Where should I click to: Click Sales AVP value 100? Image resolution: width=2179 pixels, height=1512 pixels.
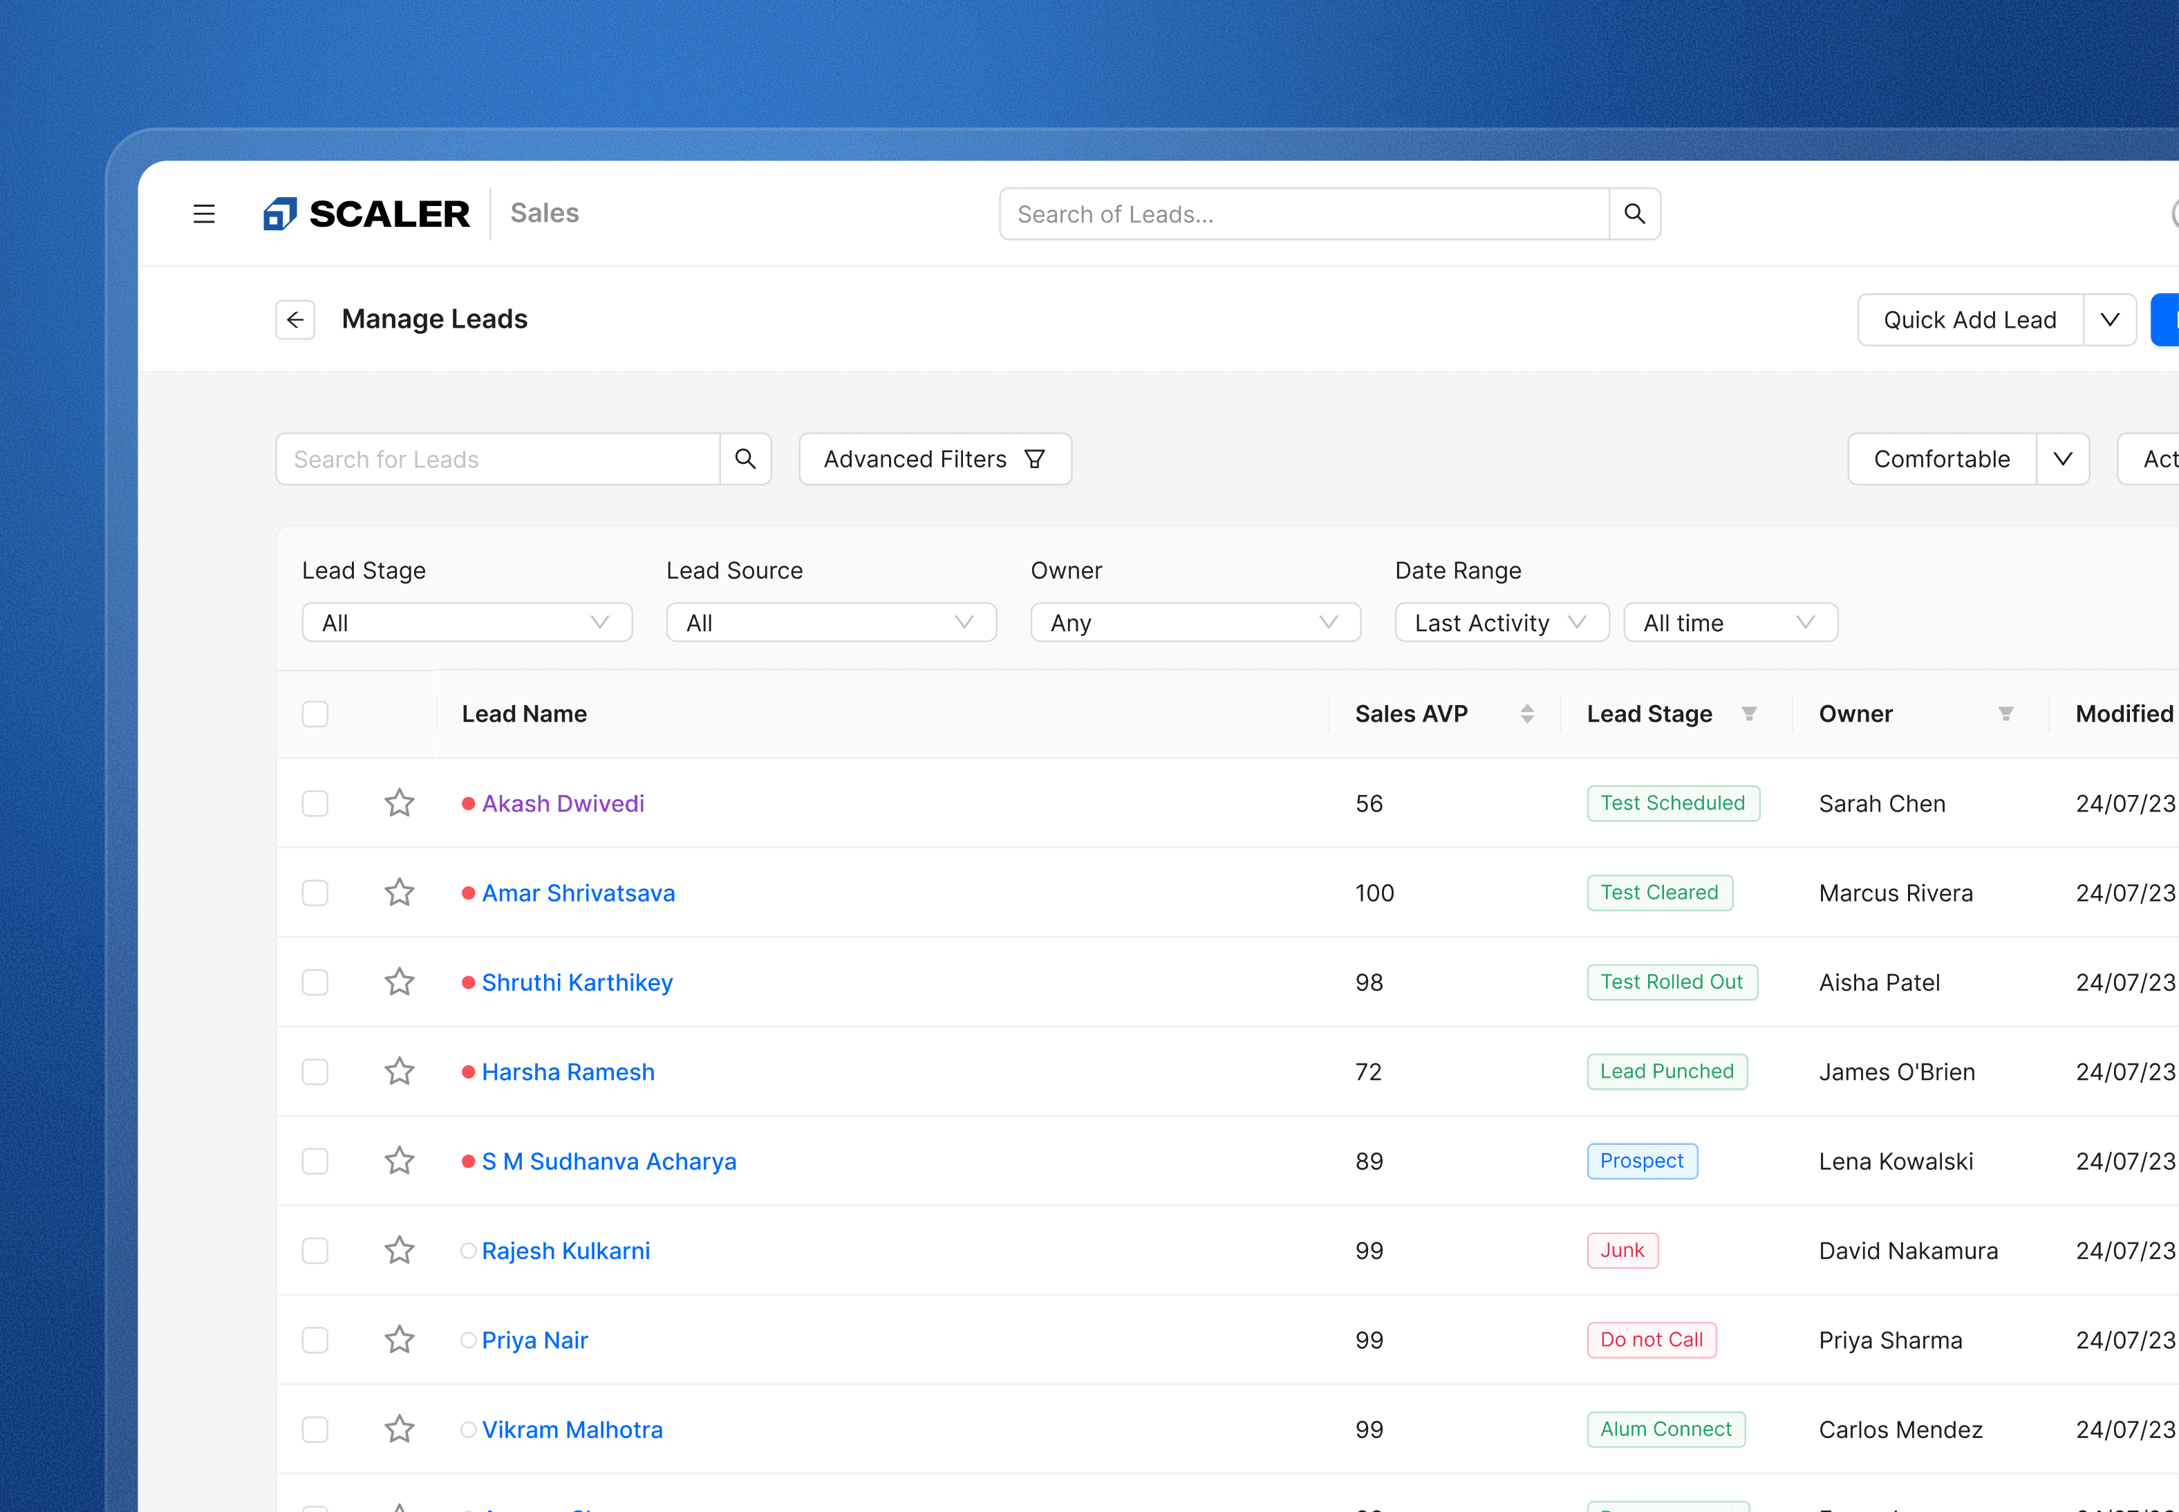(1375, 893)
